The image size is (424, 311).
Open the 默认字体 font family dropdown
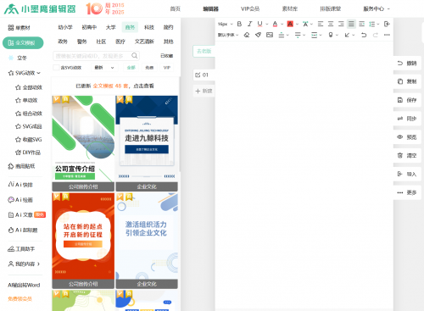click(x=228, y=35)
